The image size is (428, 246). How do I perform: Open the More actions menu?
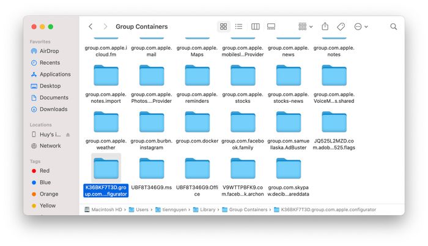361,27
